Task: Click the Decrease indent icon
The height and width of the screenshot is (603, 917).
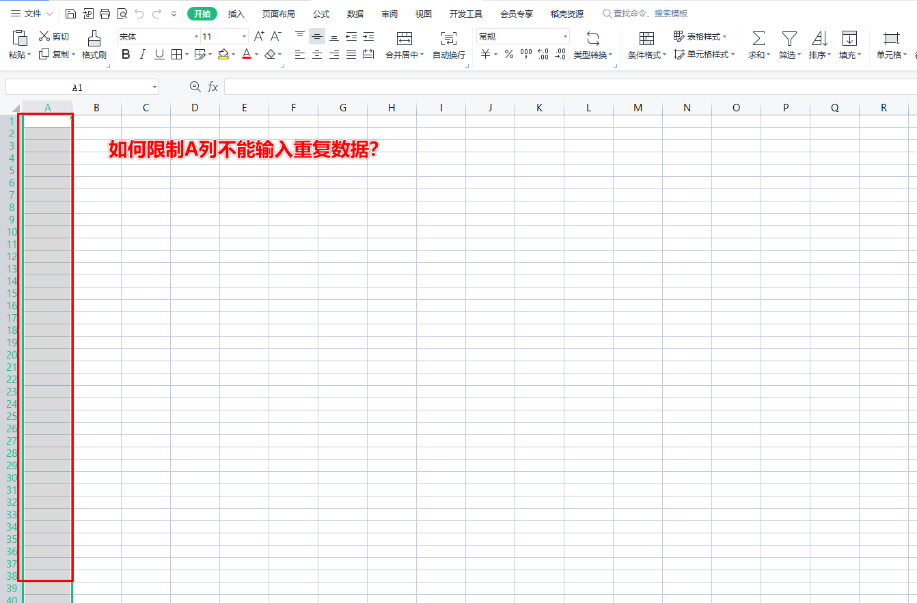Action: (351, 36)
